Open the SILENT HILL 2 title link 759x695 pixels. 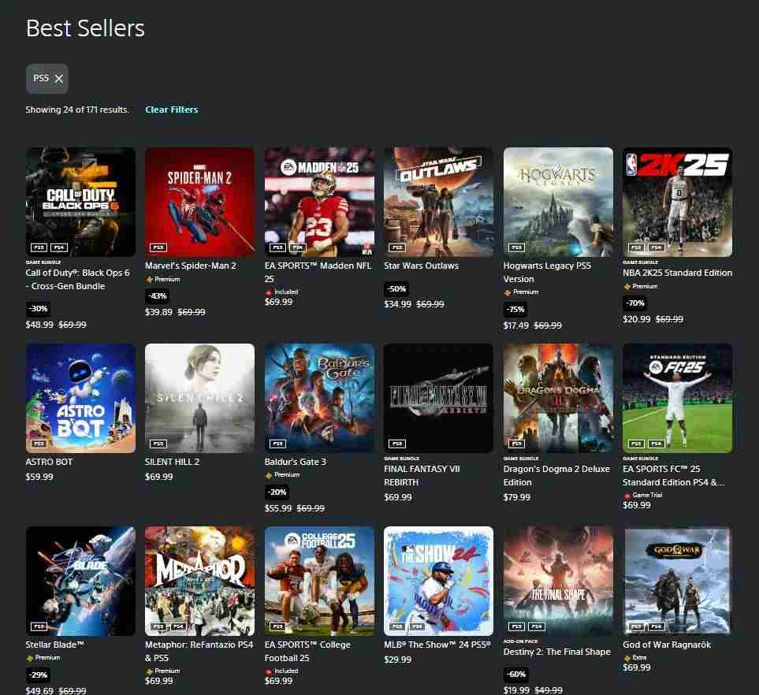coord(172,462)
